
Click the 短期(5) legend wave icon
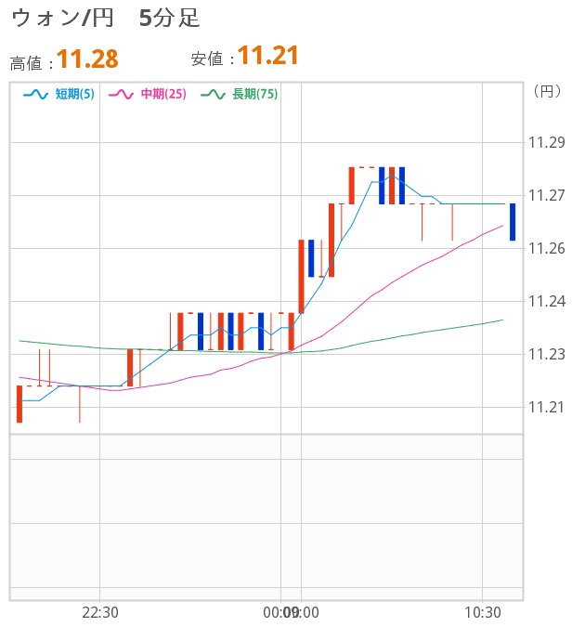point(35,95)
